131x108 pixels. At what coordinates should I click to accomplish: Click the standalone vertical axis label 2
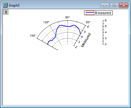106,44
